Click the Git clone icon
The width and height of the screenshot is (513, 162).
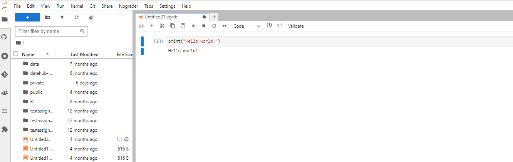tap(91, 17)
